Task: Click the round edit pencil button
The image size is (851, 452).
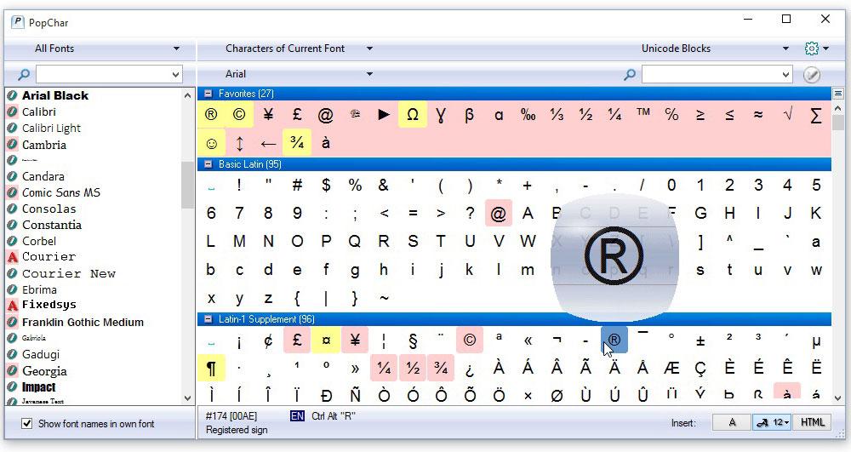Action: click(x=812, y=74)
